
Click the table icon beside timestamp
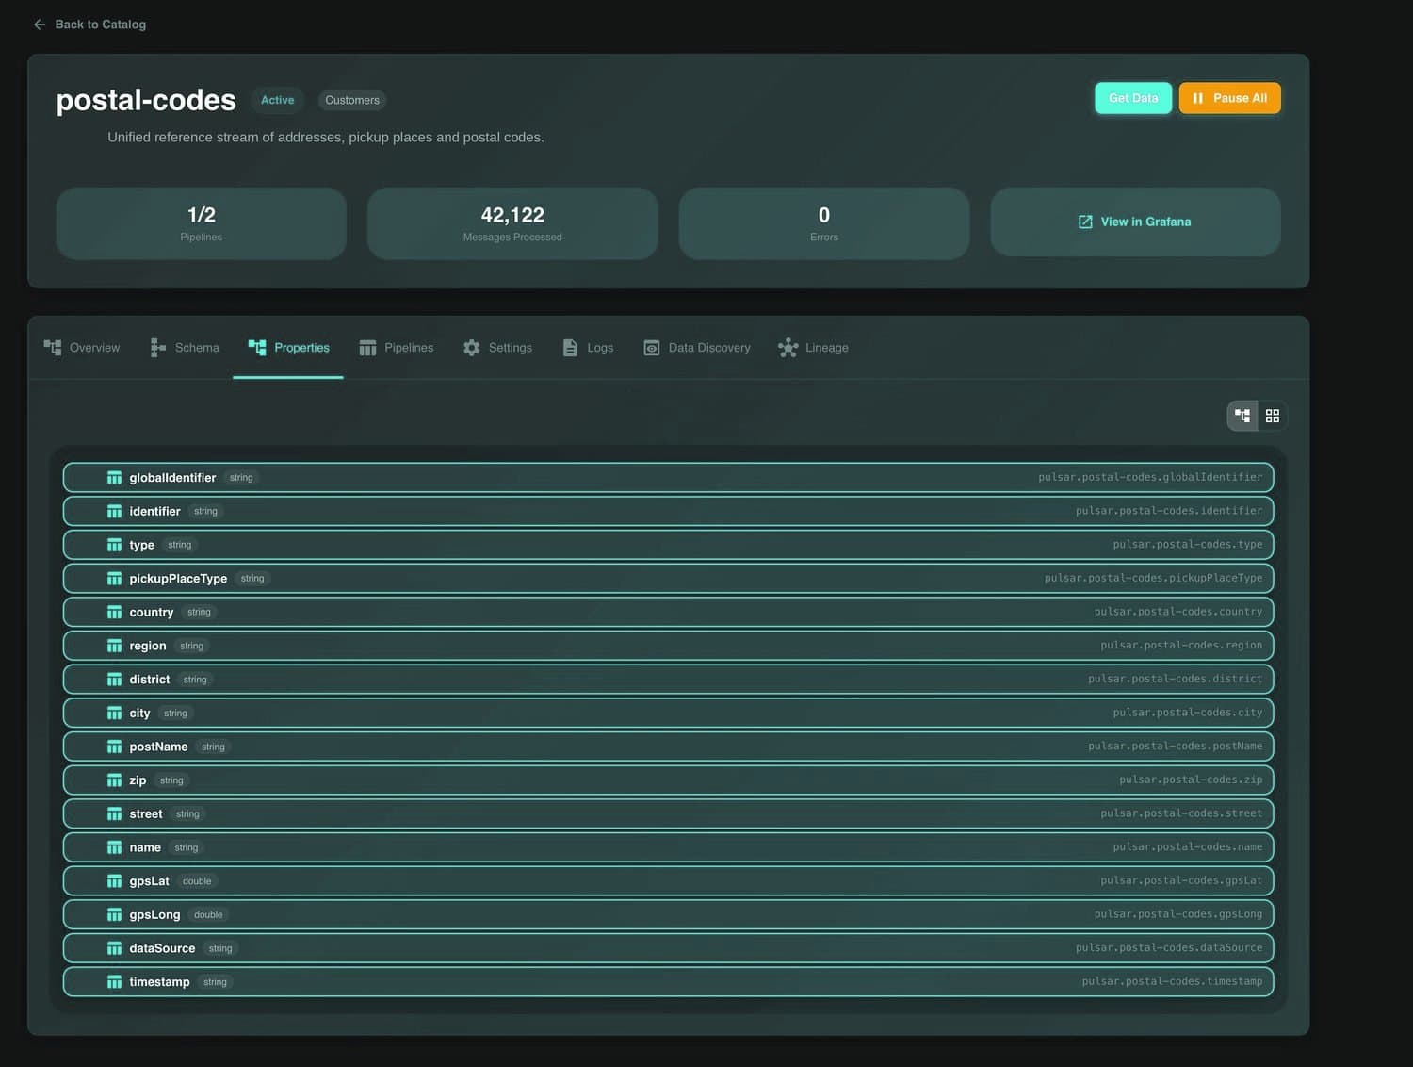pyautogui.click(x=114, y=982)
